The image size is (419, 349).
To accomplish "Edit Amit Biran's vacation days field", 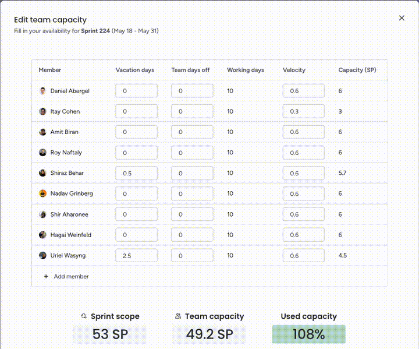I will 136,132.
